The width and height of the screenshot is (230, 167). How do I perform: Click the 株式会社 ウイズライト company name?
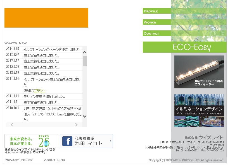click(x=204, y=137)
